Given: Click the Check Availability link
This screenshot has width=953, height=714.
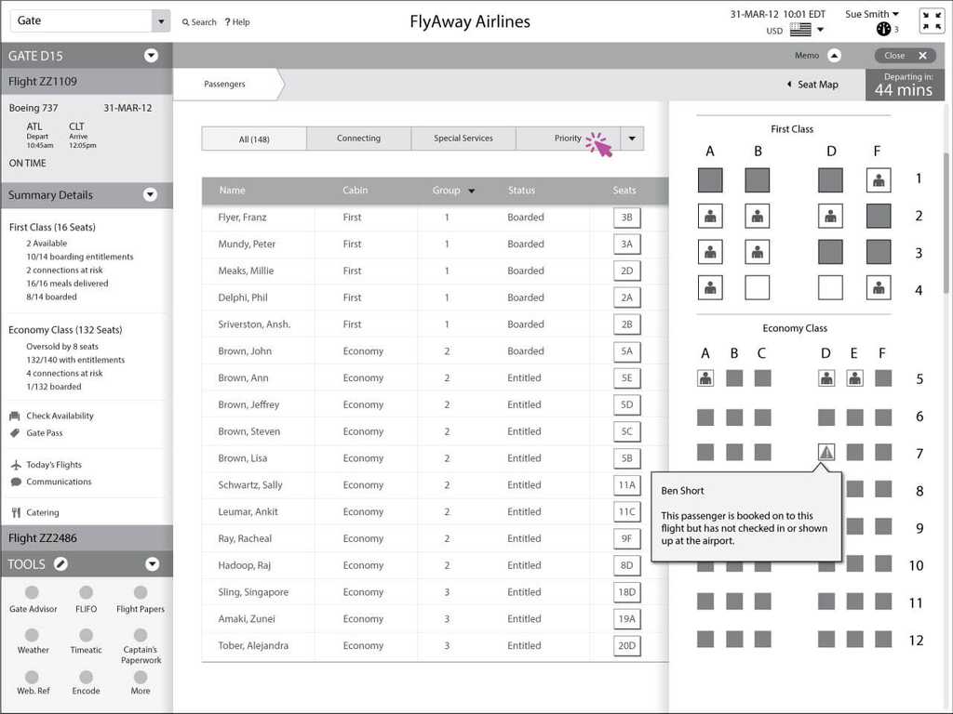Looking at the screenshot, I should coord(60,416).
